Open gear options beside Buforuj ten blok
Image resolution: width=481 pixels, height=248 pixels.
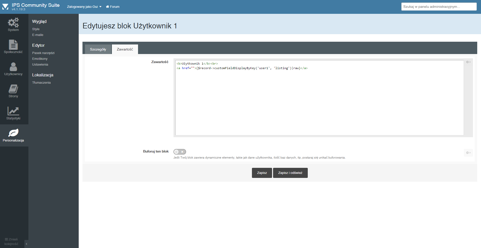click(x=468, y=153)
